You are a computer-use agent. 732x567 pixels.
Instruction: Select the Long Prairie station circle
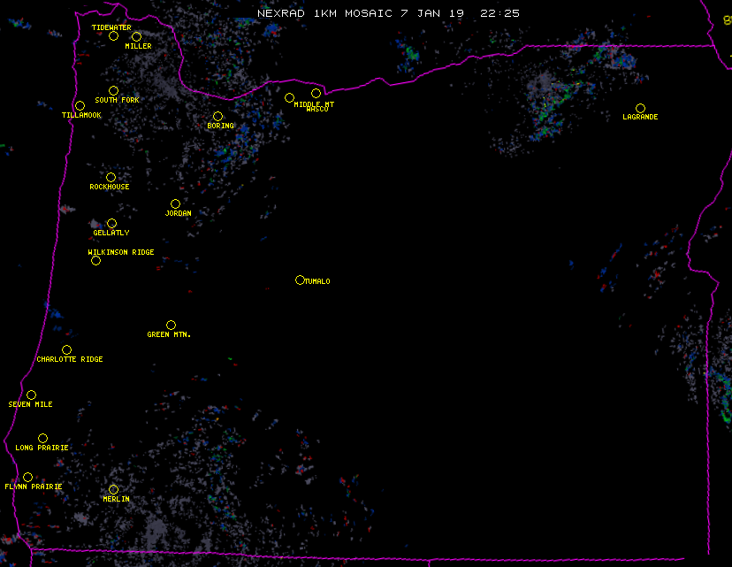click(x=42, y=439)
